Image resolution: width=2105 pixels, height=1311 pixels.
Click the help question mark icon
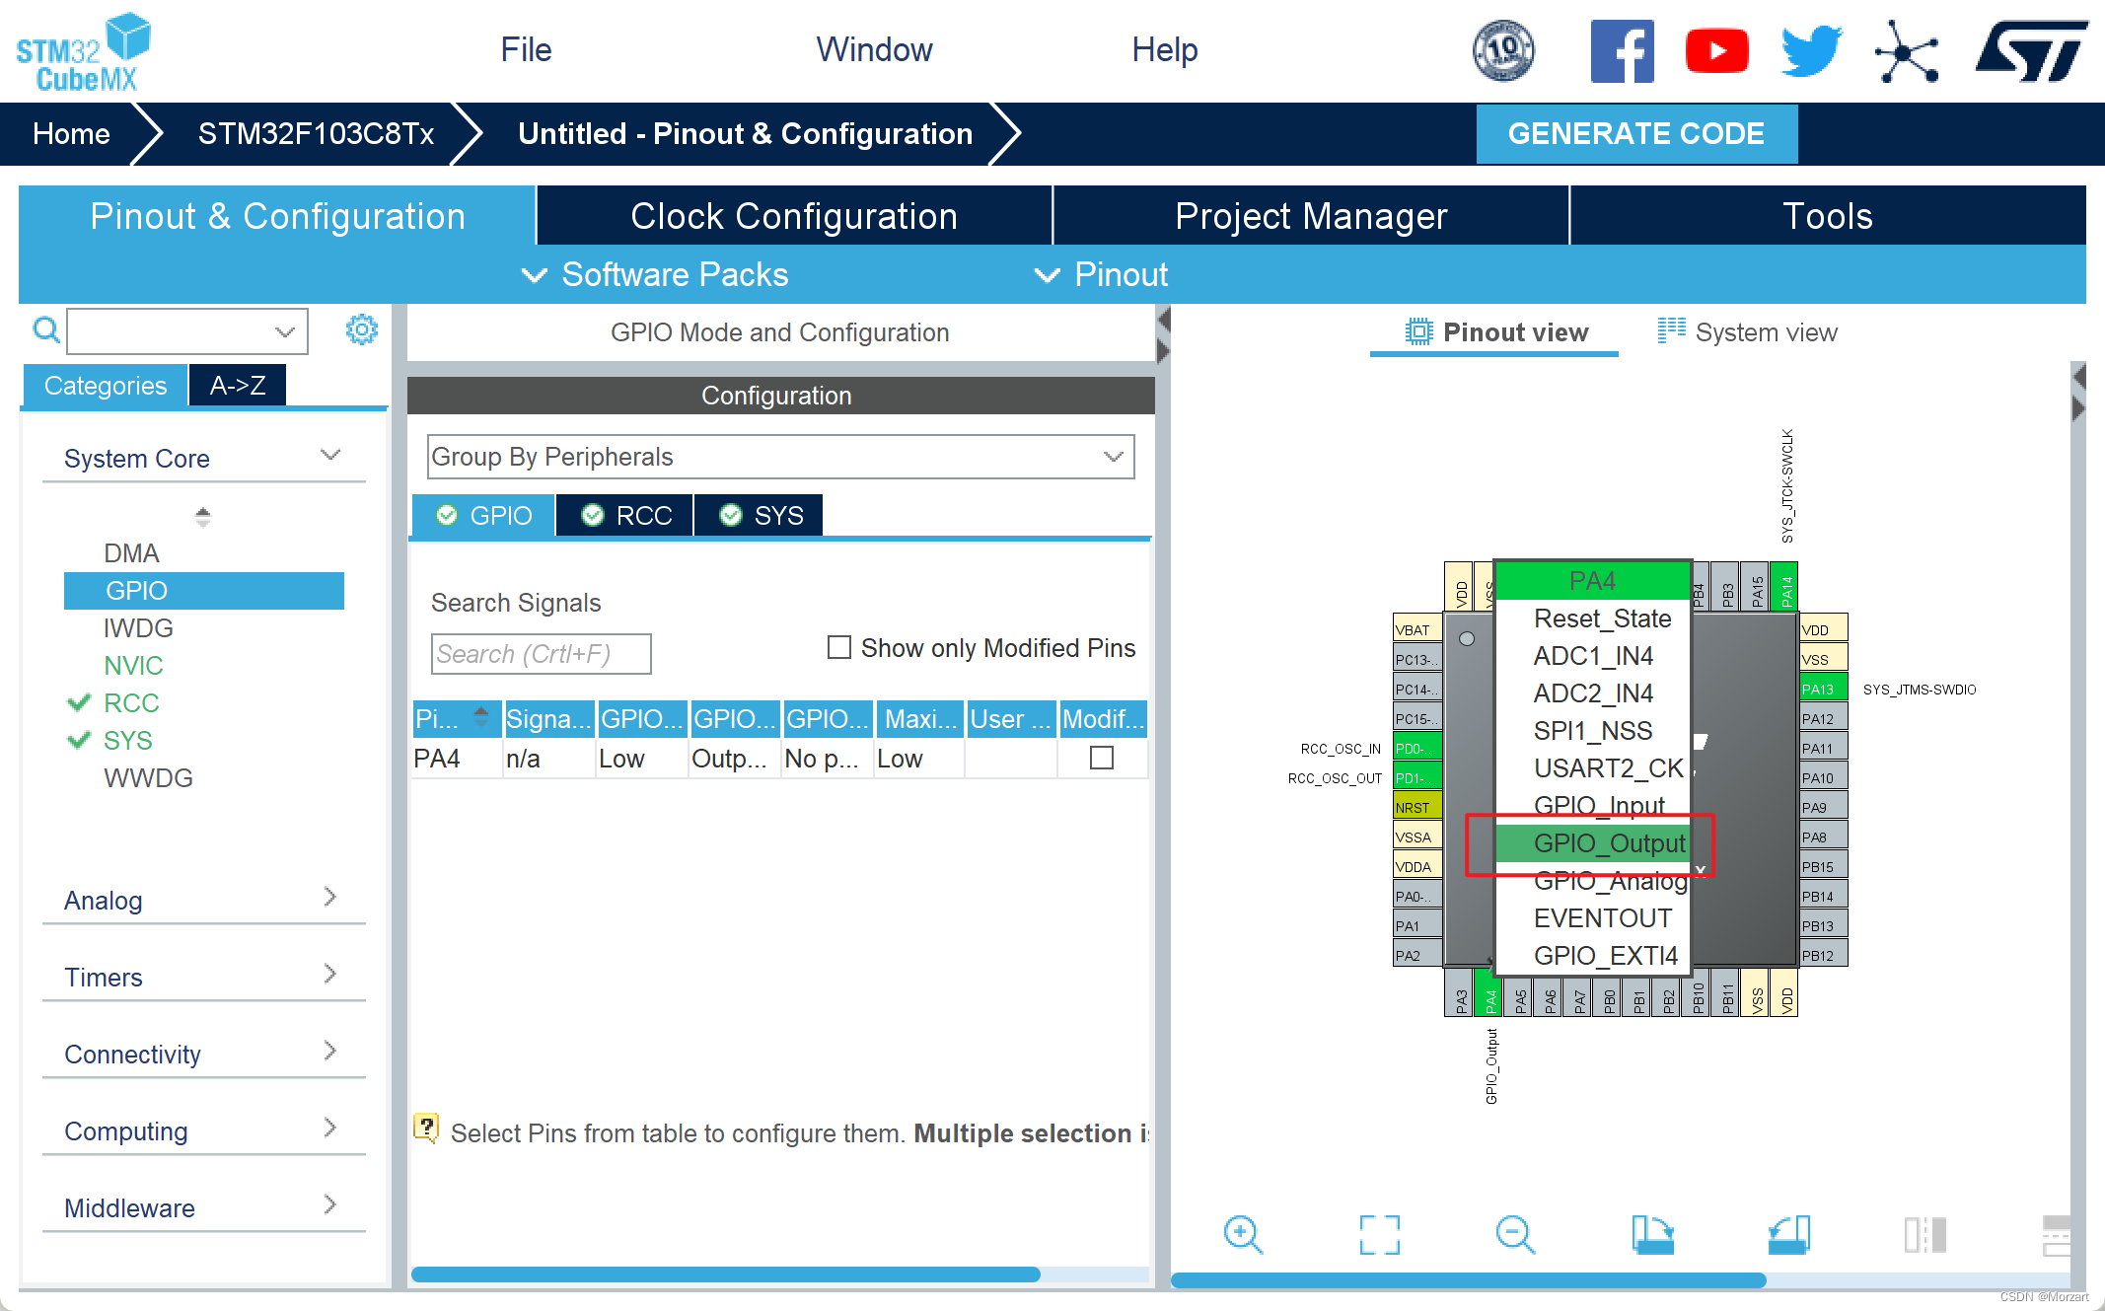426,1128
